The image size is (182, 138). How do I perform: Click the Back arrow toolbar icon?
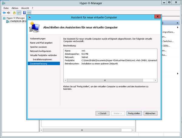(x=4, y=13)
